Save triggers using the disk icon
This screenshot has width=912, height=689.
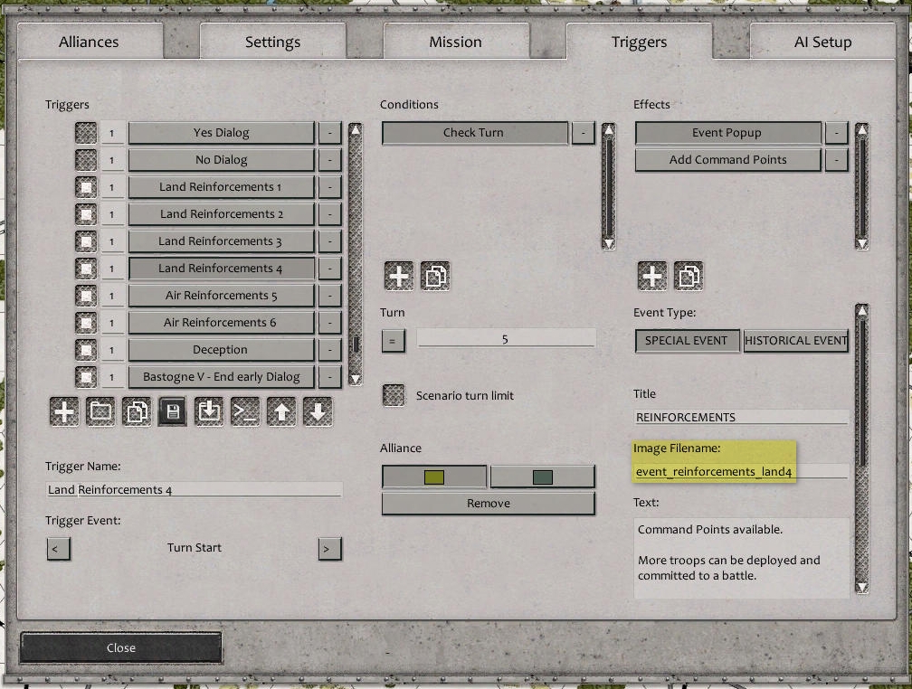(x=172, y=411)
